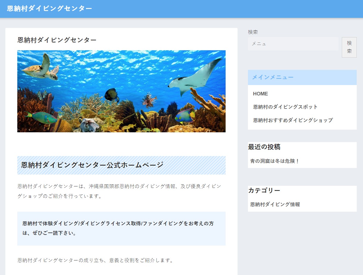Click the カテゴリー sidebar heading
This screenshot has width=363, height=275.
coord(264,190)
